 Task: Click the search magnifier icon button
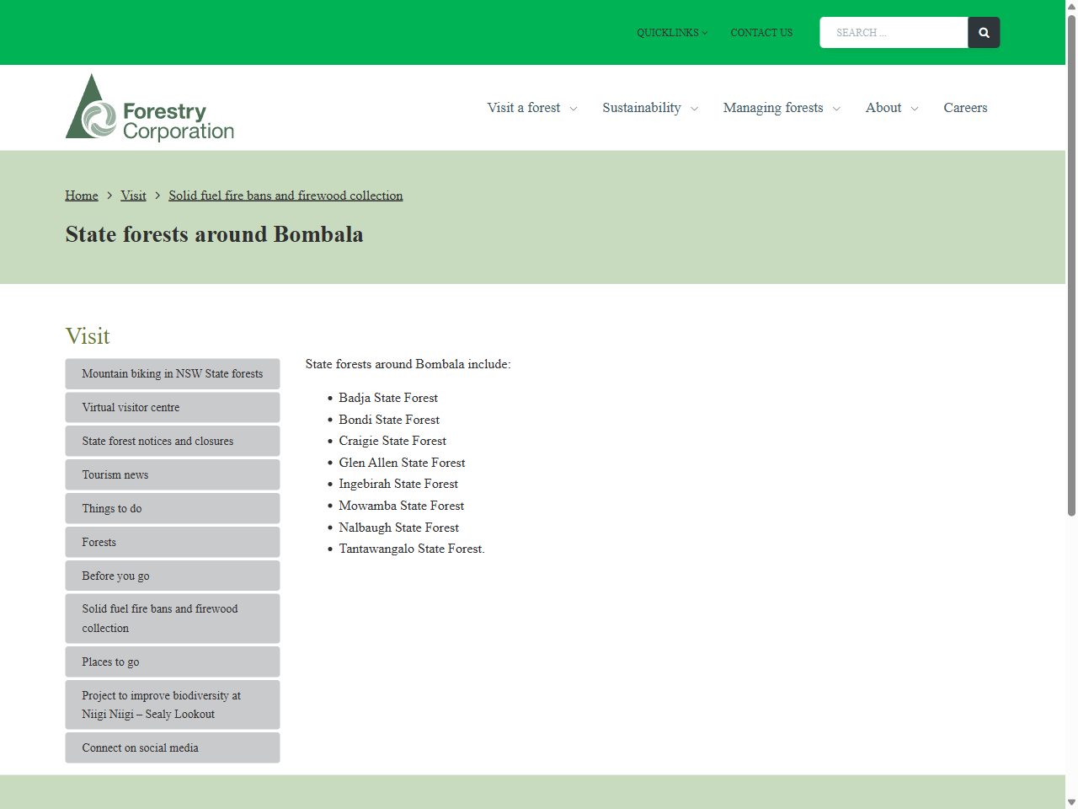point(984,33)
